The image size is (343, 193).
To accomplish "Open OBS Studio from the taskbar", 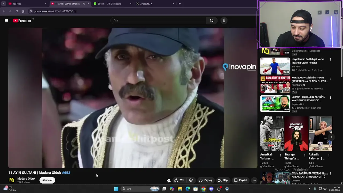I will 219,189.
